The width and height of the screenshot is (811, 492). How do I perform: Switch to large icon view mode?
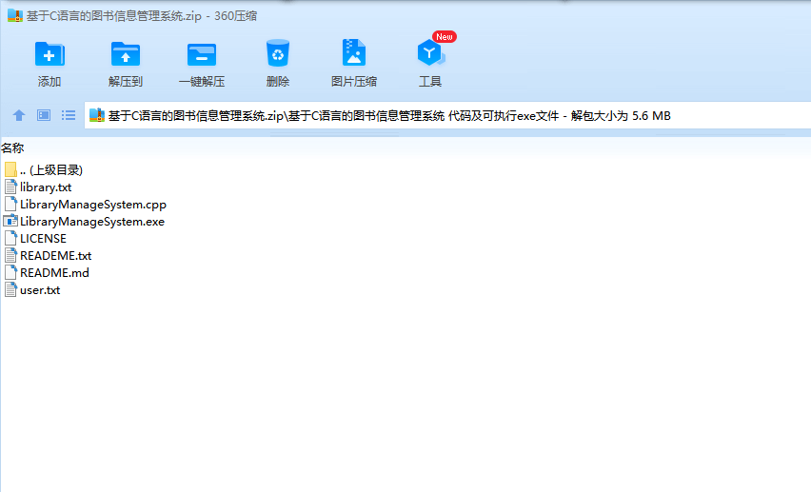[x=44, y=115]
